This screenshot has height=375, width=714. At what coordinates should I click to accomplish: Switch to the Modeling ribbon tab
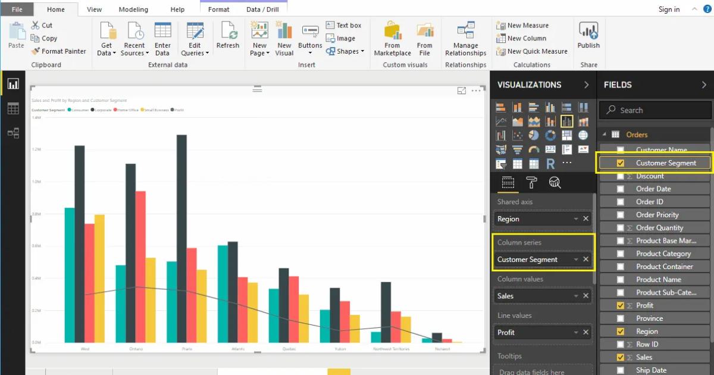[133, 9]
